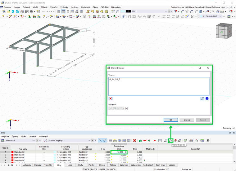Click the remove formula fx icon with red X

point(175,141)
